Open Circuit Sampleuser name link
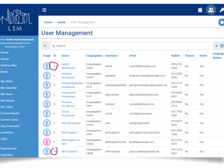 click(68, 114)
